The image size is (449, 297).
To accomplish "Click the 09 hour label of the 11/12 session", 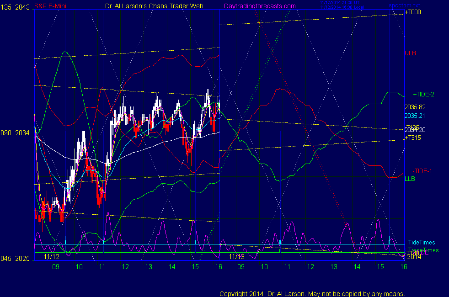I will pyautogui.click(x=56, y=267).
